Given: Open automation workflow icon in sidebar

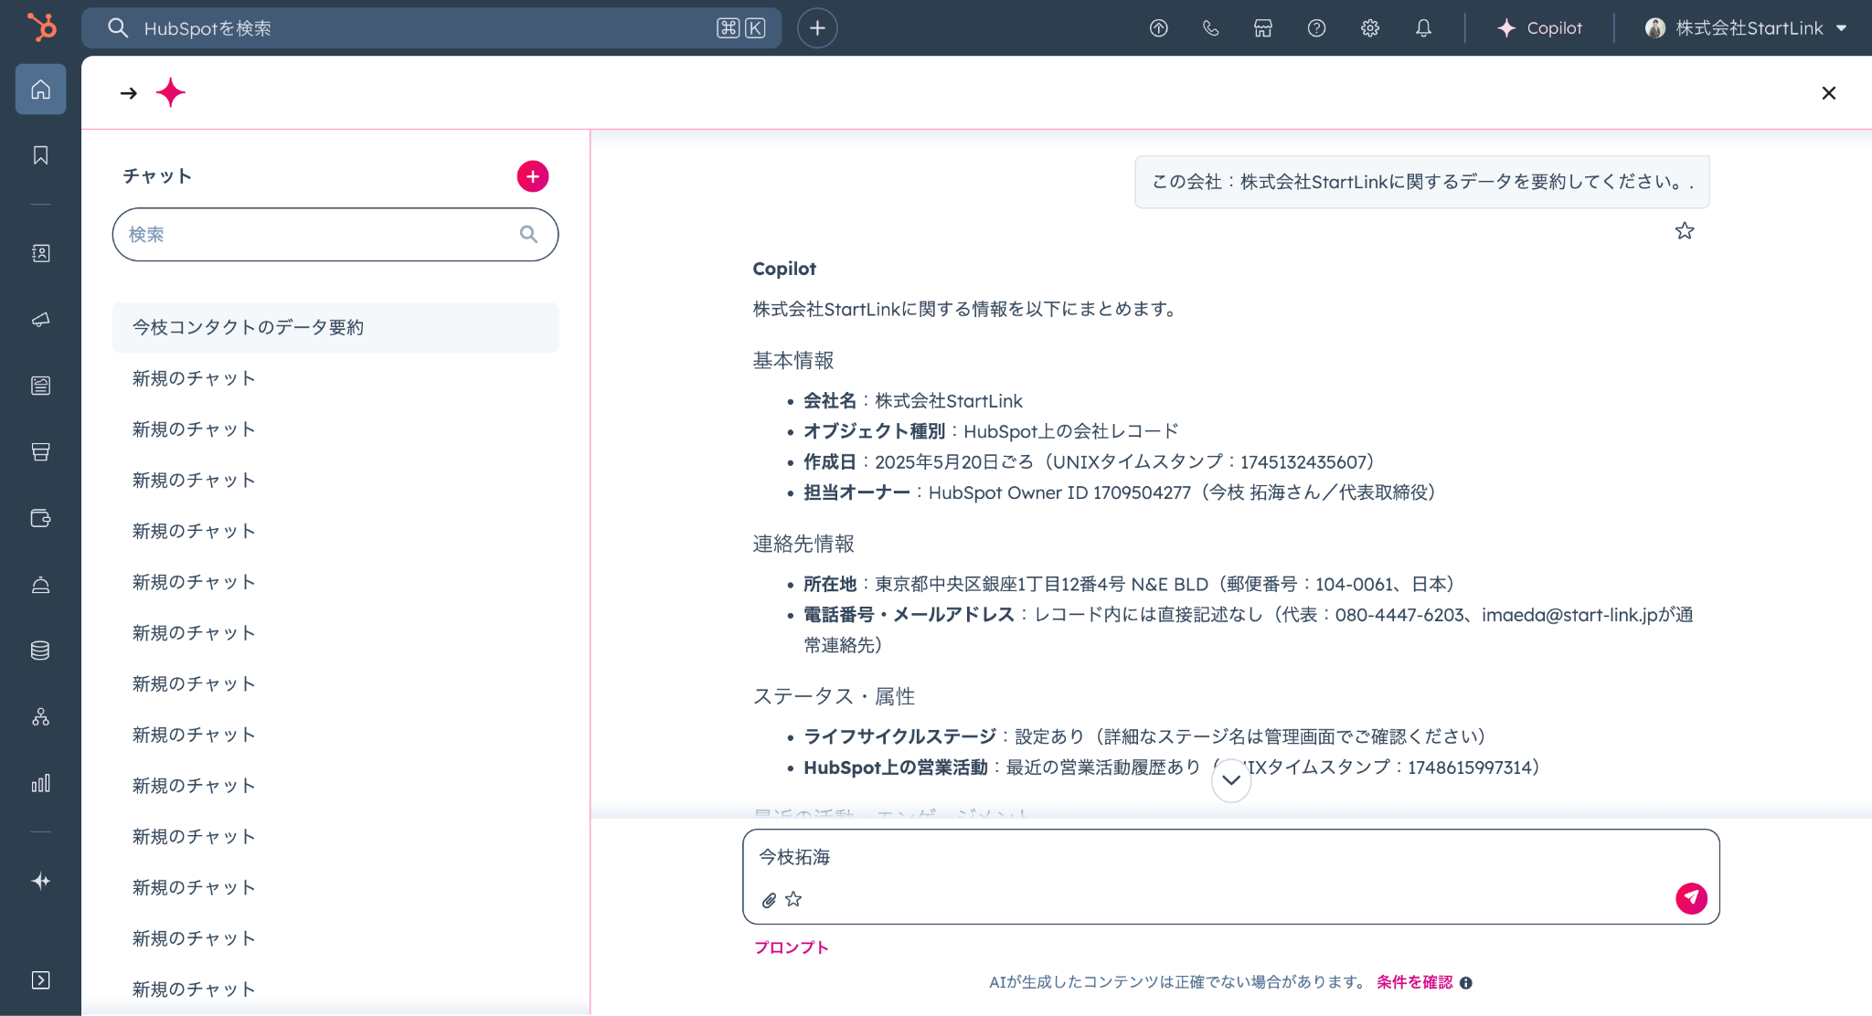Looking at the screenshot, I should click(x=40, y=717).
